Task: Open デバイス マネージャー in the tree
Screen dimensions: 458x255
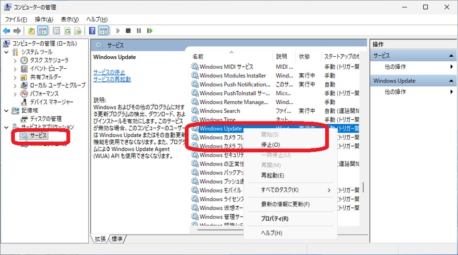Action: pos(52,102)
